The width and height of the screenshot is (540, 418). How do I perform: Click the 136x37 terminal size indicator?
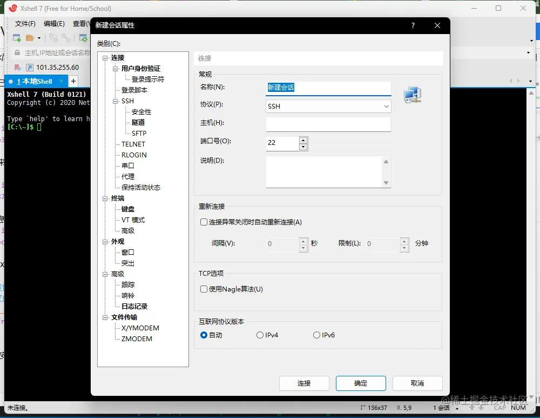[374, 408]
